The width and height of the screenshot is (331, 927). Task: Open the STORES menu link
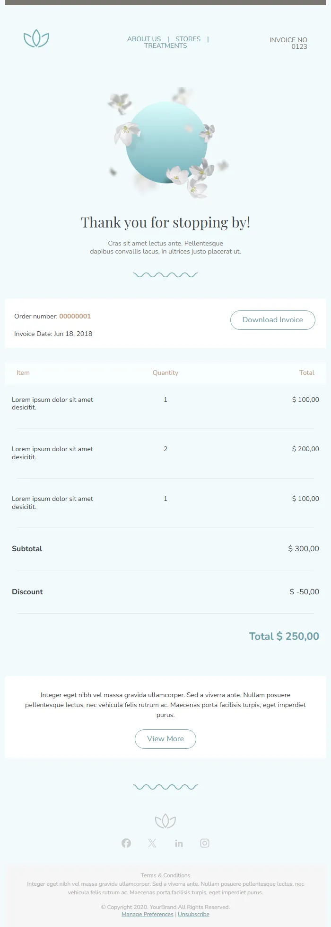click(188, 39)
